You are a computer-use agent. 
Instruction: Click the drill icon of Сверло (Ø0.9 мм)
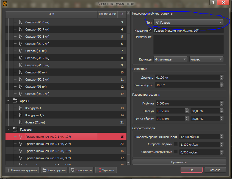pyautogui.click(x=21, y=44)
